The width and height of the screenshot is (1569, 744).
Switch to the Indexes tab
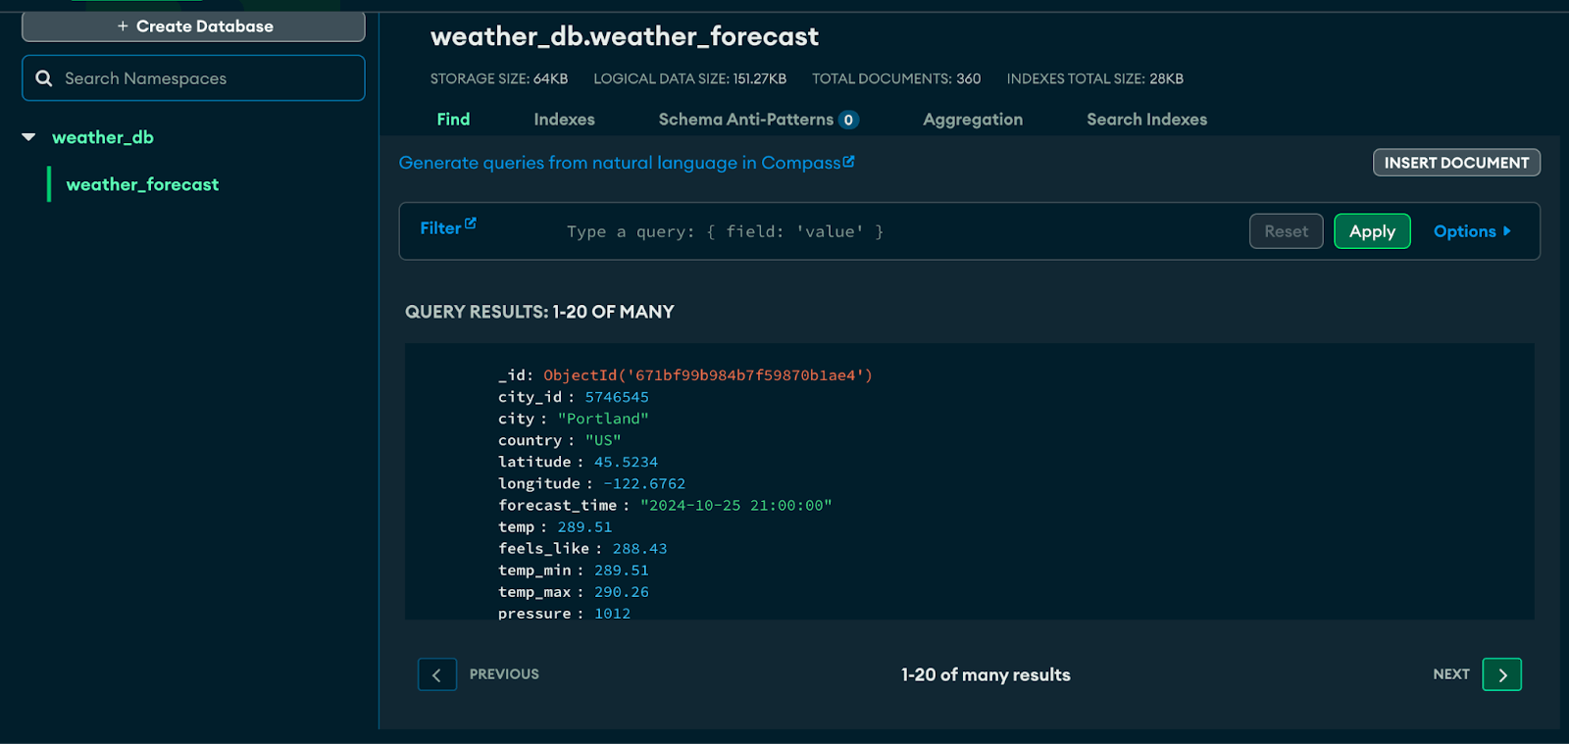pyautogui.click(x=565, y=119)
